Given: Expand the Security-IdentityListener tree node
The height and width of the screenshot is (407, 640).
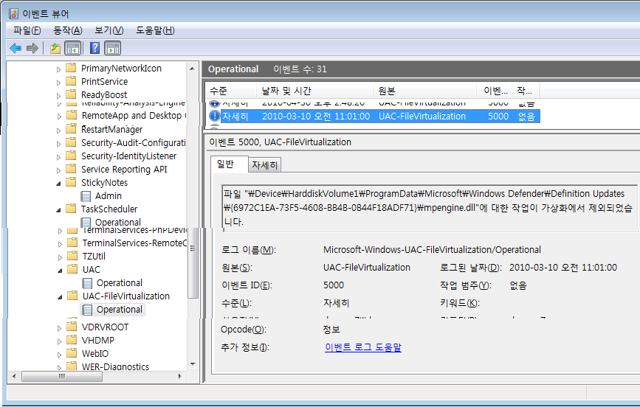Looking at the screenshot, I should 58,157.
